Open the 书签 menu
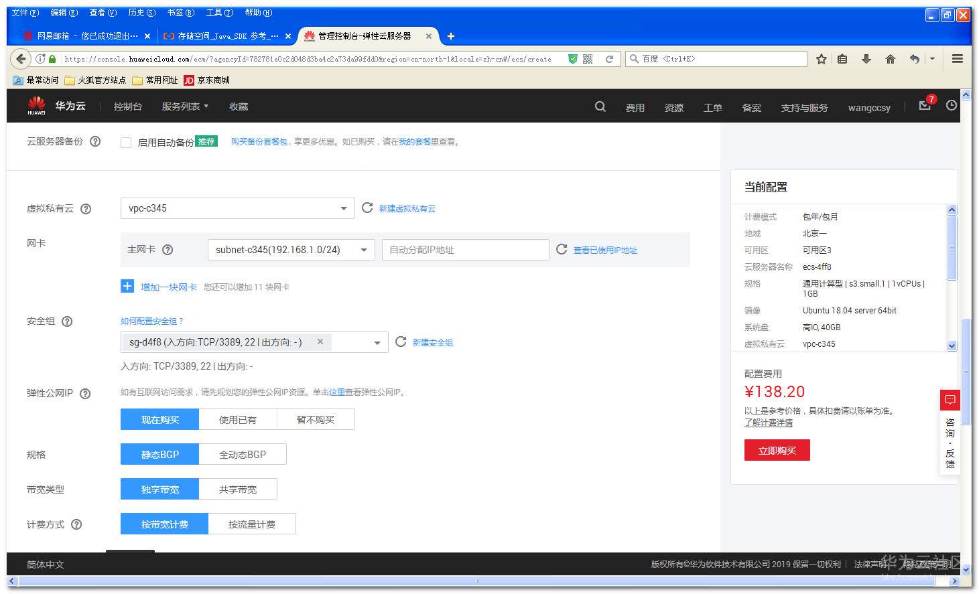 [x=181, y=13]
